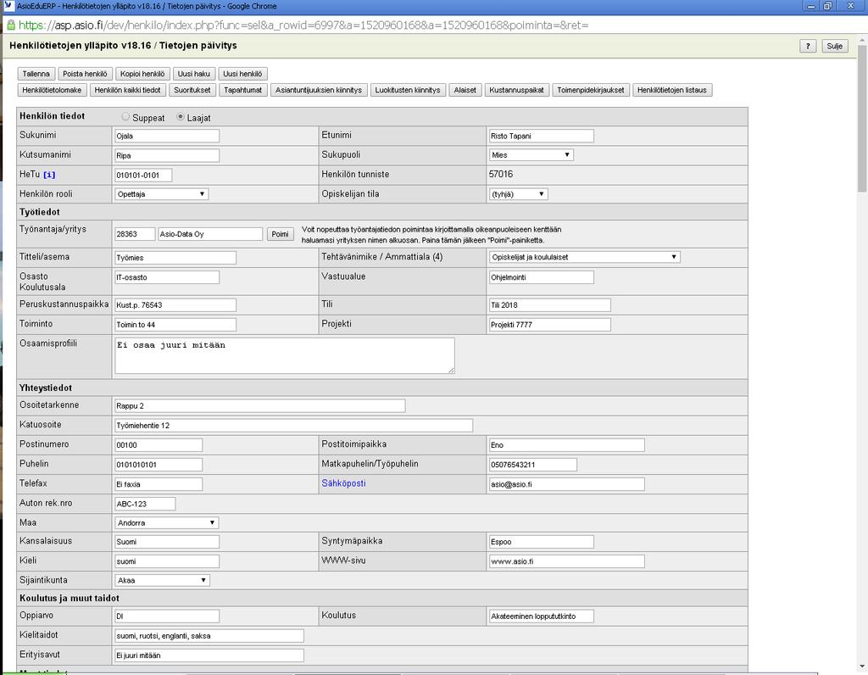The height and width of the screenshot is (675, 868).
Task: Click the Puhelin field
Action: tap(159, 465)
